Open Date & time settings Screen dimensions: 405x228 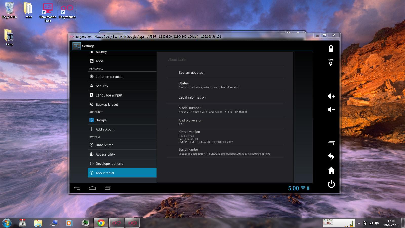[x=122, y=145]
